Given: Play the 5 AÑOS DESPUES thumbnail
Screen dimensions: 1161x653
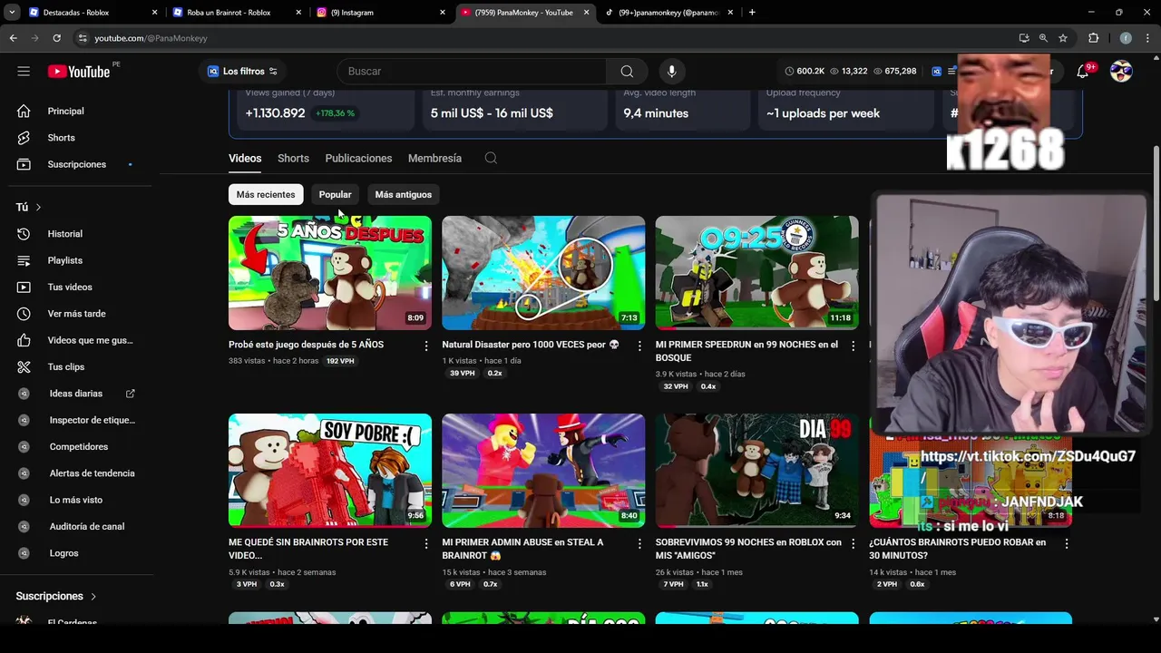Looking at the screenshot, I should pyautogui.click(x=330, y=273).
